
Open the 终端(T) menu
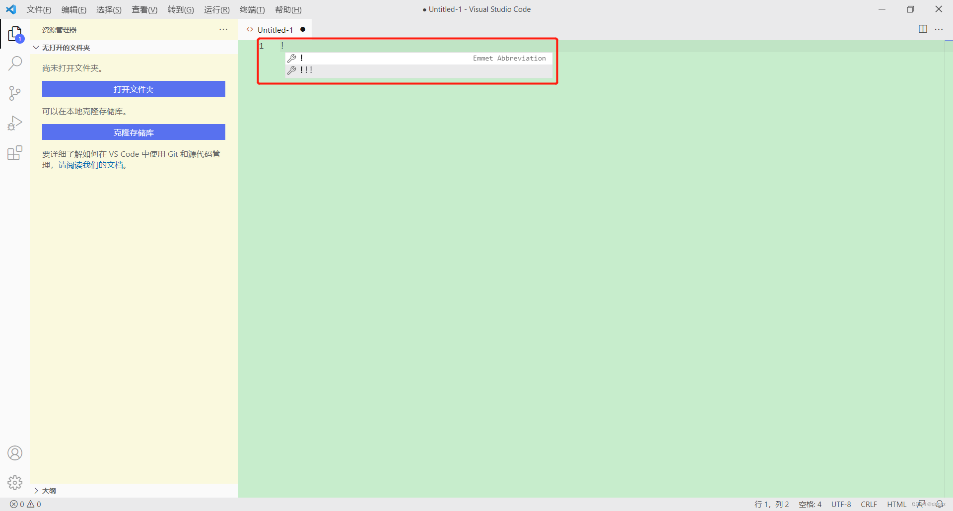[252, 9]
